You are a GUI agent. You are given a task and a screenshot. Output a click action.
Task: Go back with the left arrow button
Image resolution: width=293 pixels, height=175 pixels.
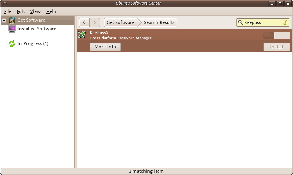(84, 22)
